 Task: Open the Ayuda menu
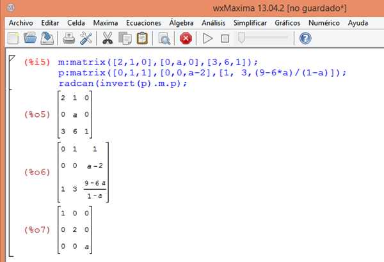pyautogui.click(x=358, y=23)
